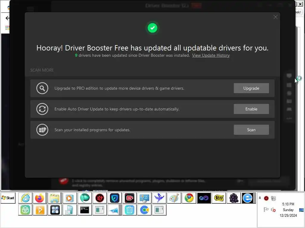Open the blue-yellow circular 'C' browser icon
305x228 pixels.
coord(144,210)
